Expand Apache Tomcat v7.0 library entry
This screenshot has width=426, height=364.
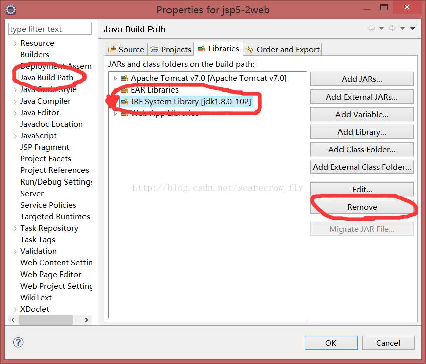coord(115,78)
